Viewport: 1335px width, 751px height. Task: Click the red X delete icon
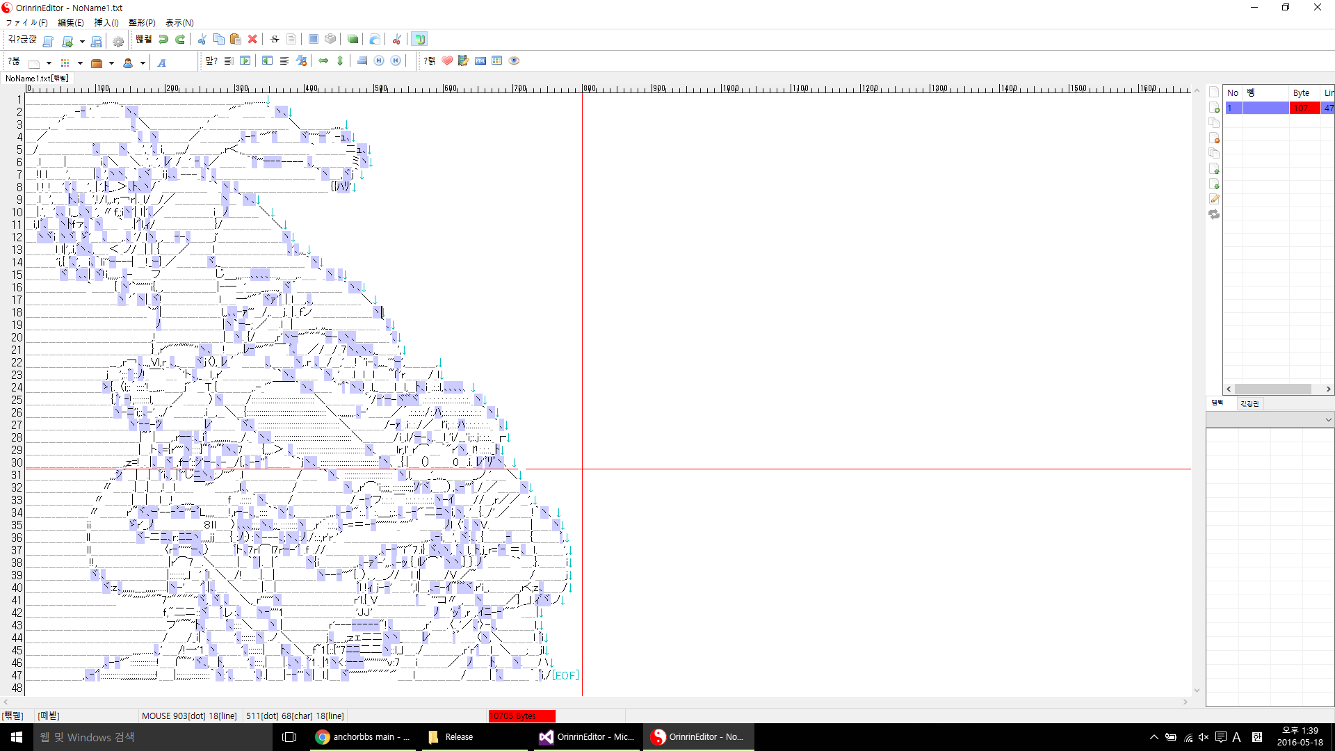[x=252, y=40]
